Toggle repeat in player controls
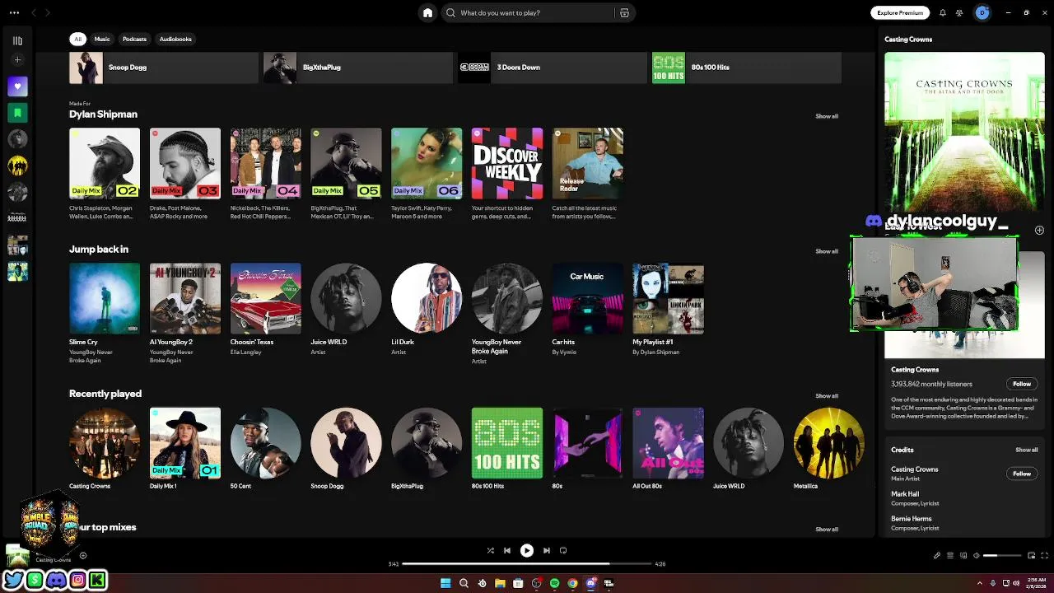1054x593 pixels. click(563, 550)
